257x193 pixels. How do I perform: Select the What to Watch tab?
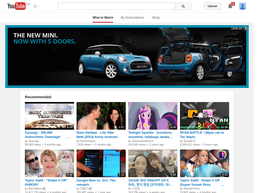[103, 18]
